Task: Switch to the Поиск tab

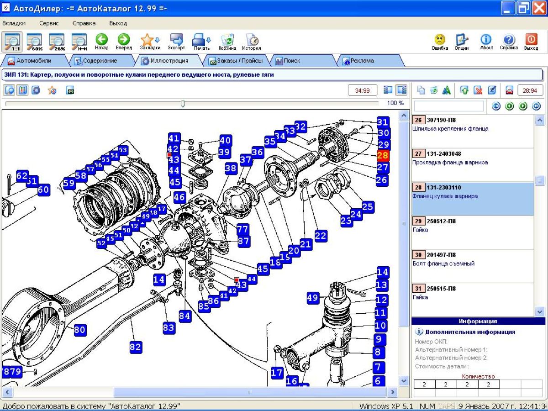Action: pos(303,61)
